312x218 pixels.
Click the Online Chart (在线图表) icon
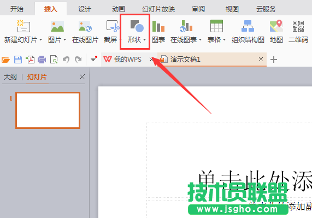[186, 26]
